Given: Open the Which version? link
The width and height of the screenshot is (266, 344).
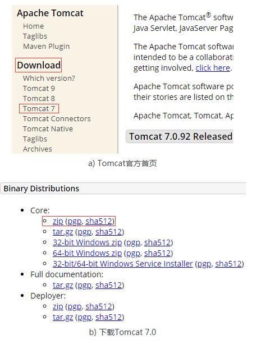Looking at the screenshot, I should (49, 79).
